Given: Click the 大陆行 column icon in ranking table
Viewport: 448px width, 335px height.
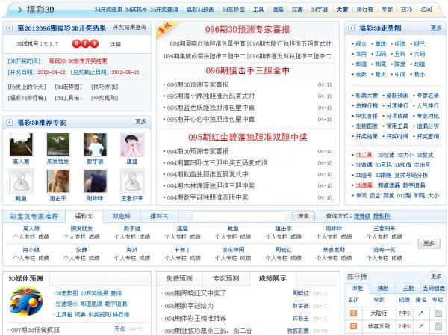Looking at the screenshot, I should (x=438, y=313).
